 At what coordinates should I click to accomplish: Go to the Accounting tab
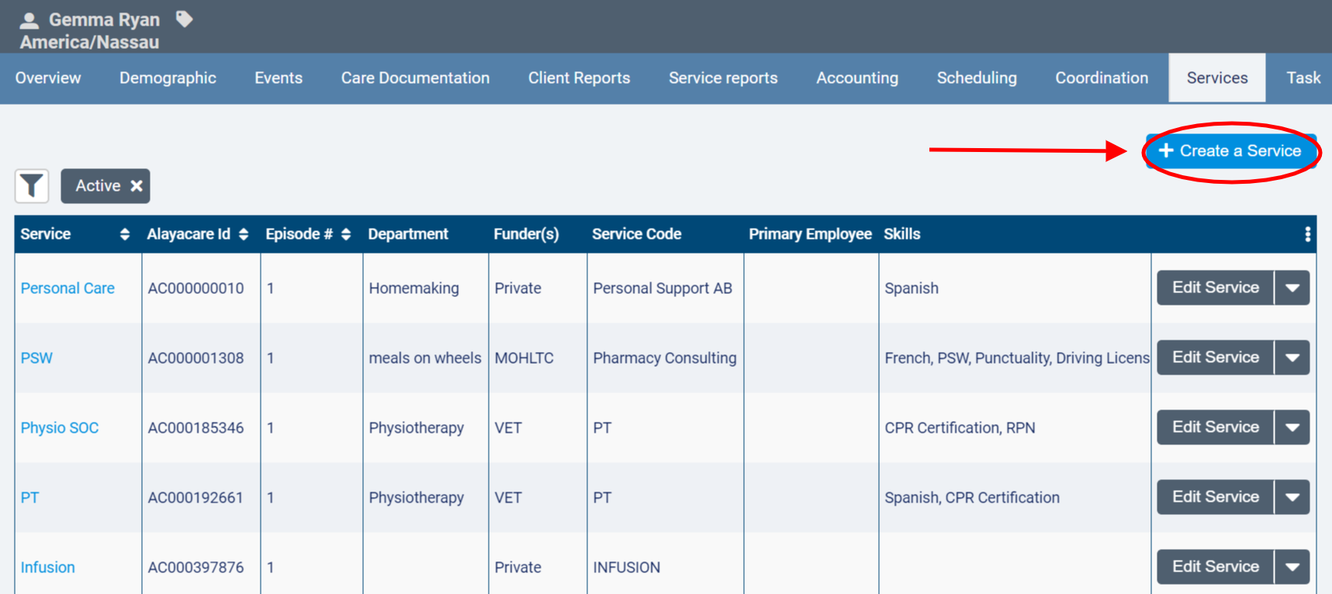856,78
